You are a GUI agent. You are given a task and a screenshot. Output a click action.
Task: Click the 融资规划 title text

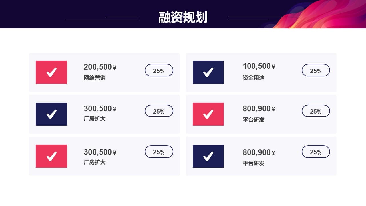click(183, 17)
